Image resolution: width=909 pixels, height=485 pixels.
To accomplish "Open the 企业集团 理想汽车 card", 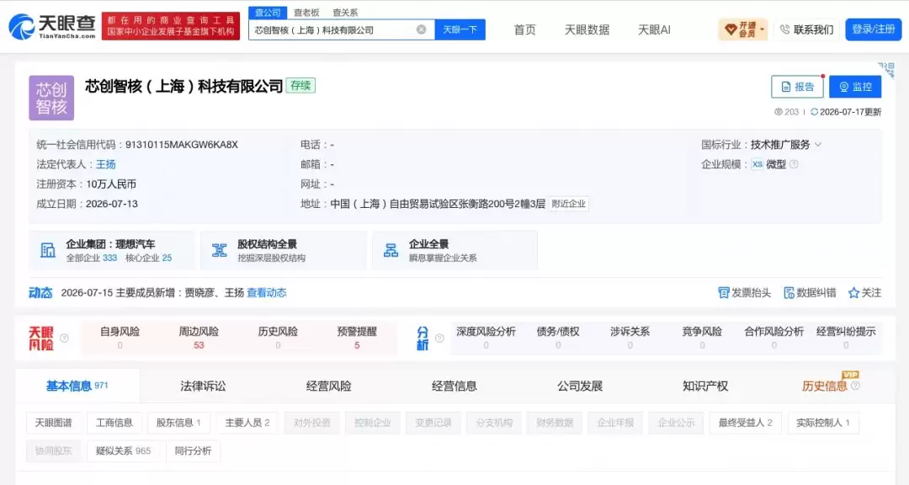I will [x=112, y=250].
